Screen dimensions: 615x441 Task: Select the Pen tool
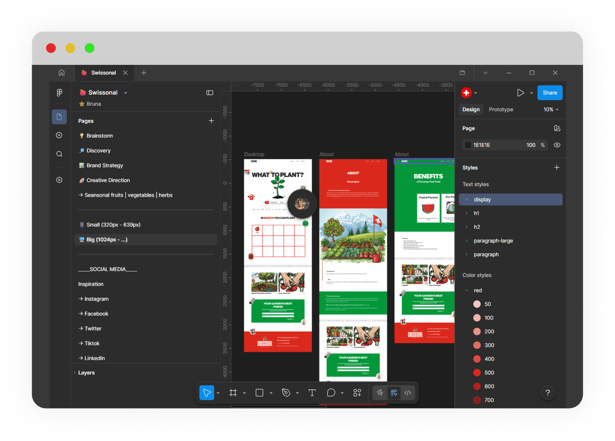coord(286,393)
